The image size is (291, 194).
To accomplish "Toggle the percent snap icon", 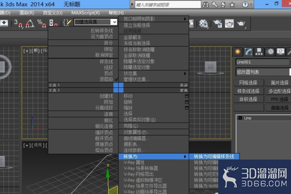I will [x=42, y=24].
